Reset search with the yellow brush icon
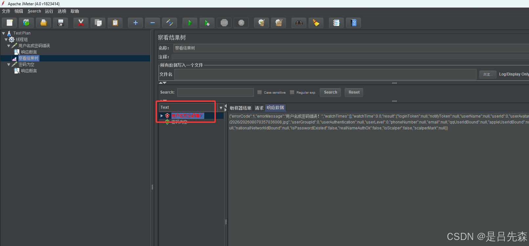 click(x=316, y=23)
